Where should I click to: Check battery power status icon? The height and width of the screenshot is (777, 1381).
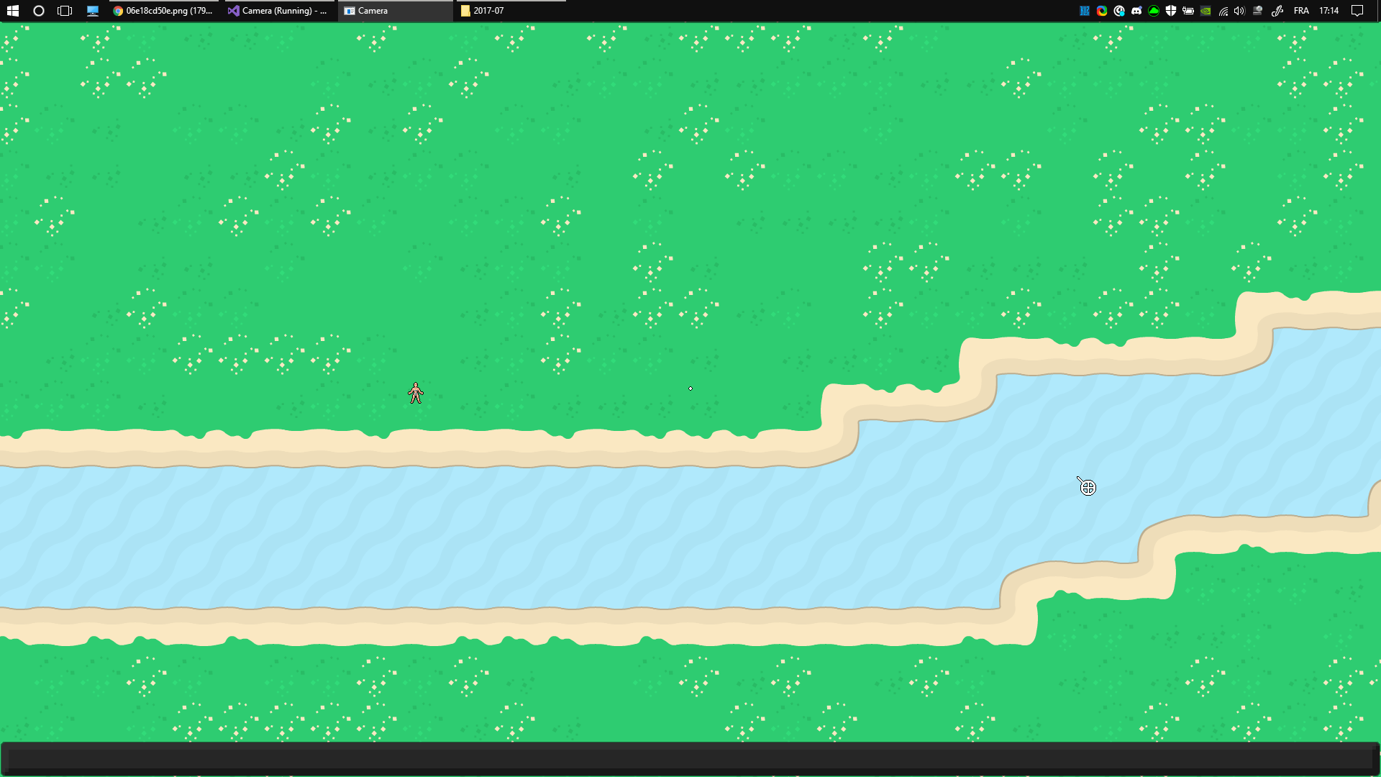pyautogui.click(x=1188, y=11)
